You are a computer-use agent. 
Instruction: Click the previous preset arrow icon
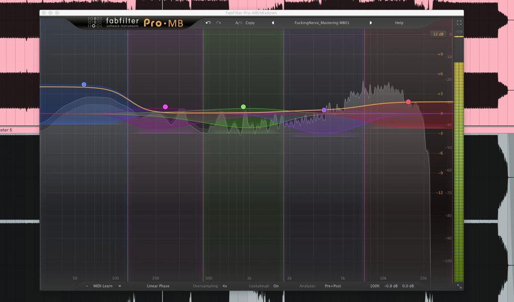(x=273, y=23)
